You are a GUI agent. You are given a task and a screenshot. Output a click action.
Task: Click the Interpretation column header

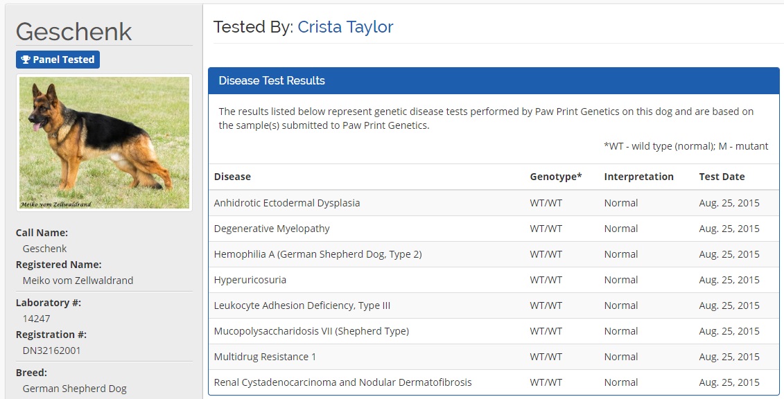(638, 177)
